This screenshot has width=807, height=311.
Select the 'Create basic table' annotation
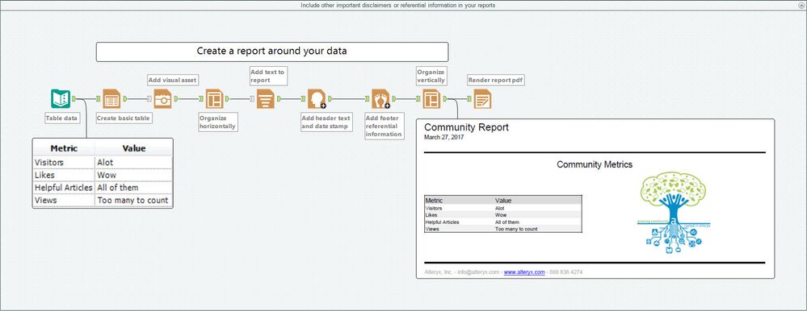[124, 118]
